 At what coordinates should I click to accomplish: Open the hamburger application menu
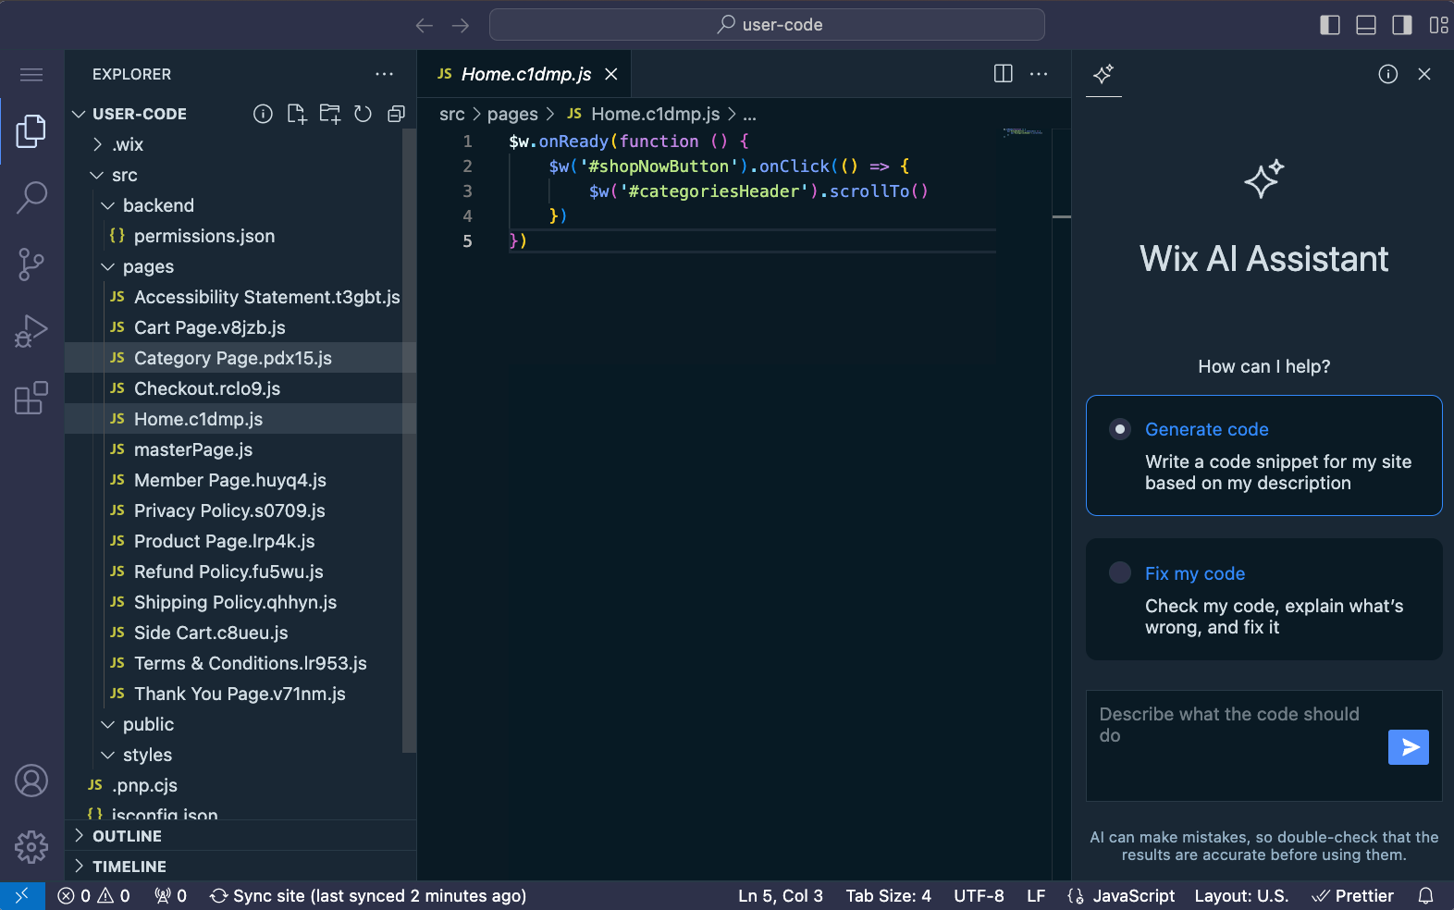pos(31,74)
